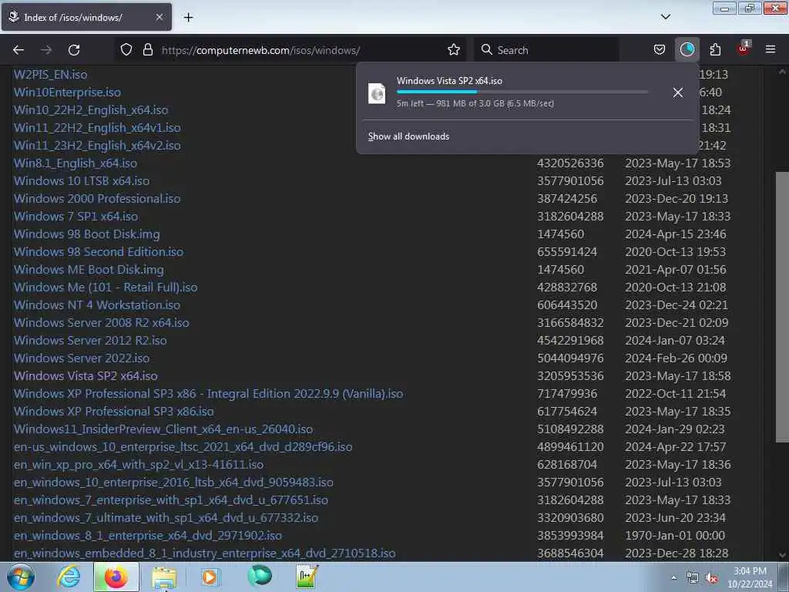Screen dimensions: 789x592
Task: Click Windows 7 SP1 x64.iso link
Action: coord(76,216)
